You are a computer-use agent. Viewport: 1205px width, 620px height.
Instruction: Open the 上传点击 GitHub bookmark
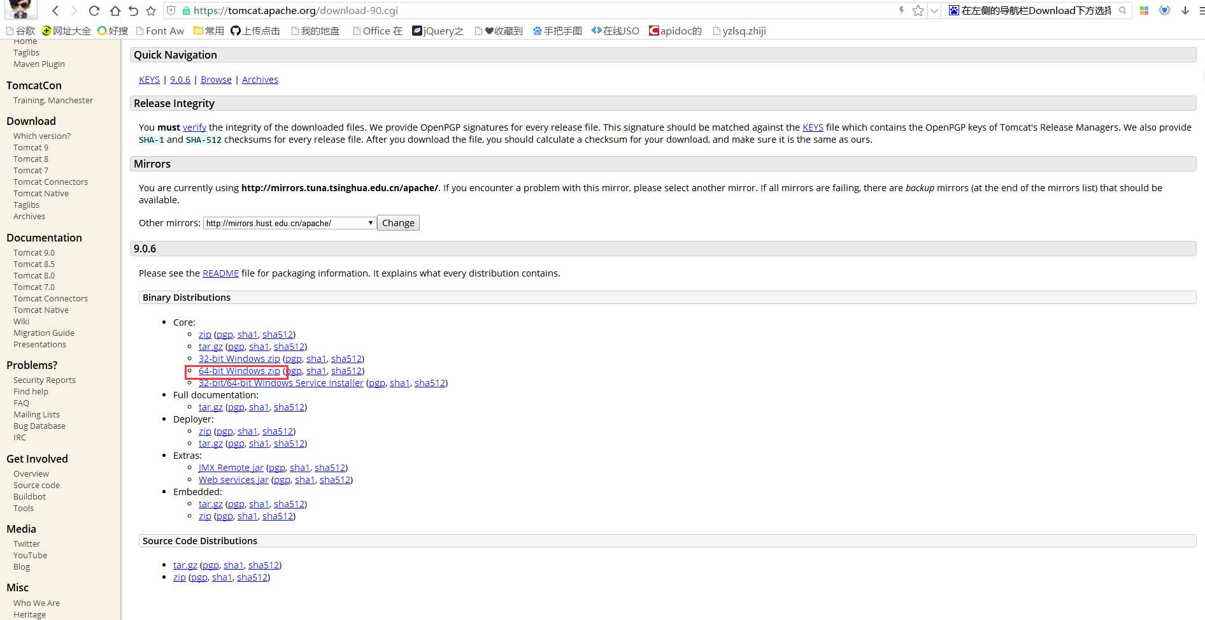(255, 31)
